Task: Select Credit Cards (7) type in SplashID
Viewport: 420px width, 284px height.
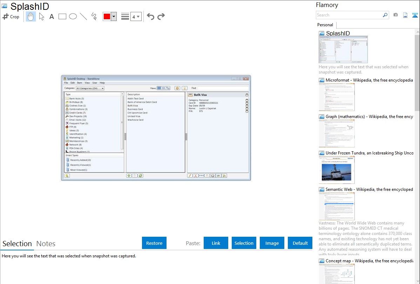Action: click(77, 113)
